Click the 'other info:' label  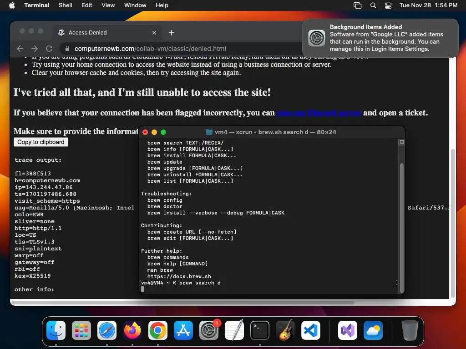35,289
